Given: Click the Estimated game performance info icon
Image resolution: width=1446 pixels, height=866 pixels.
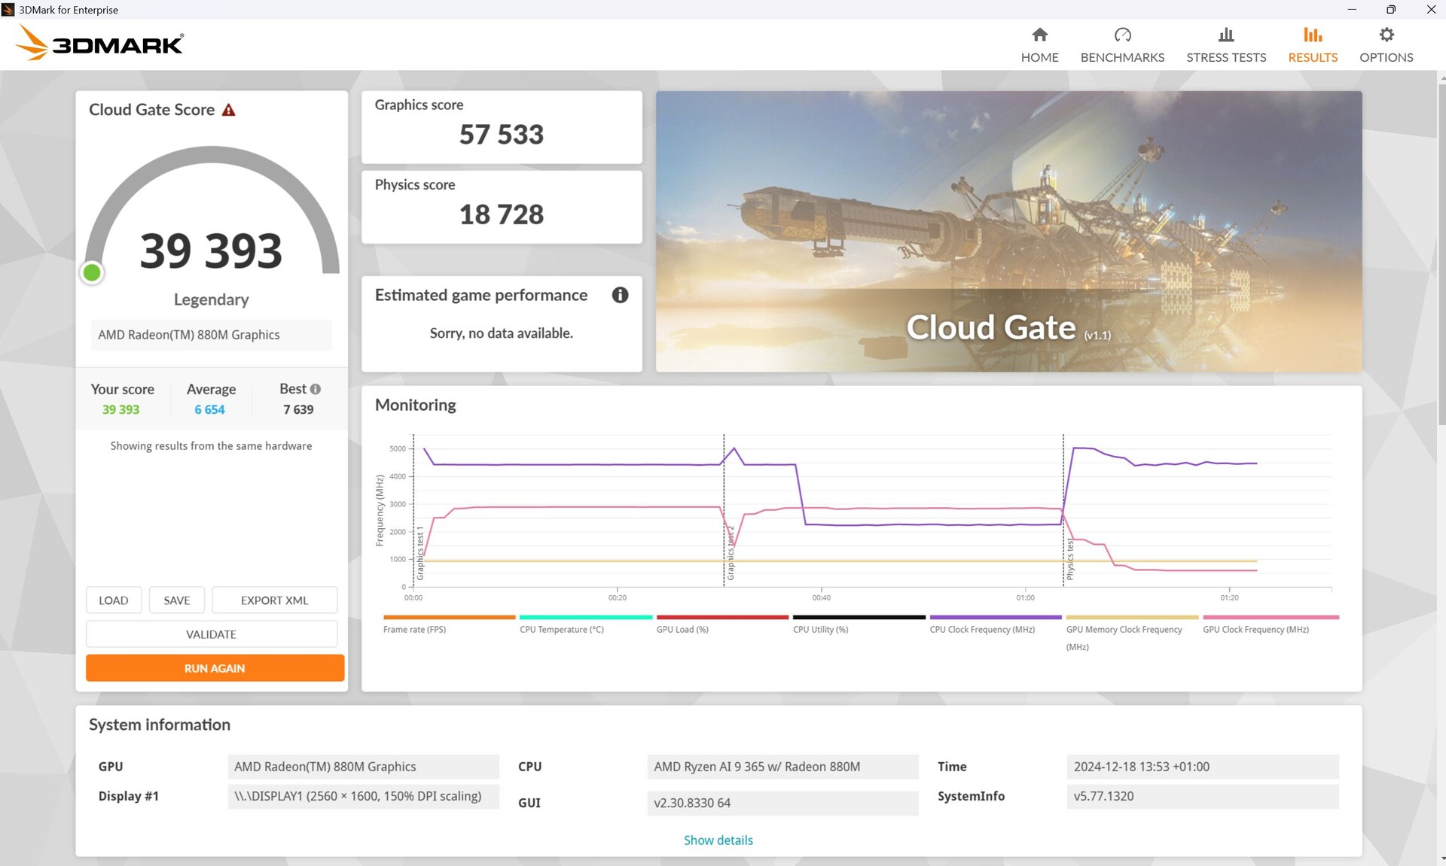Looking at the screenshot, I should pyautogui.click(x=620, y=295).
